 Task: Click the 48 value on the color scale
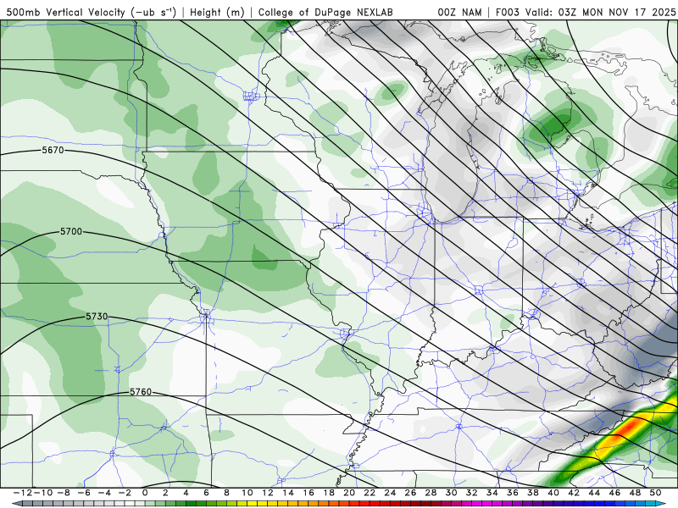pyautogui.click(x=635, y=493)
